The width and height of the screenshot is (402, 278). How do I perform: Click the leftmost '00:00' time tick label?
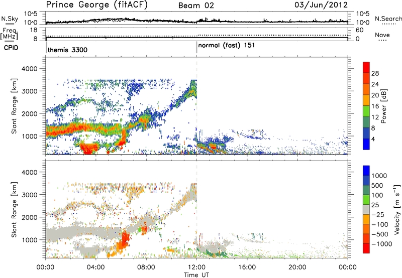click(x=45, y=267)
